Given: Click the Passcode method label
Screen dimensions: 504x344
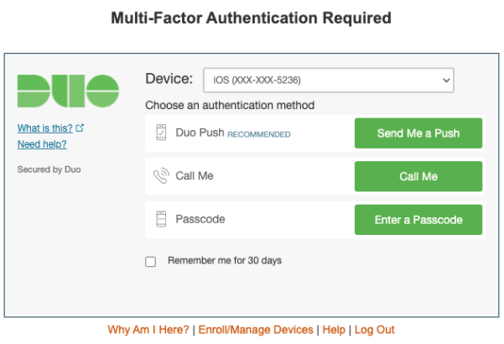Looking at the screenshot, I should [x=200, y=220].
